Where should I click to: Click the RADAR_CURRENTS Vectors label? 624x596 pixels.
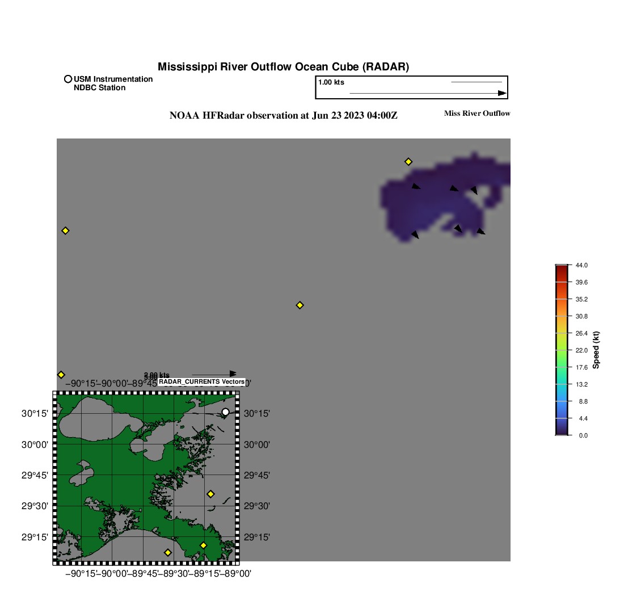[202, 382]
